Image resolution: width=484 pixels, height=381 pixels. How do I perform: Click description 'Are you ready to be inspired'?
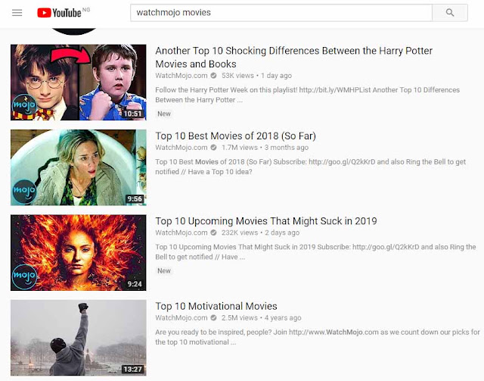tap(318, 337)
